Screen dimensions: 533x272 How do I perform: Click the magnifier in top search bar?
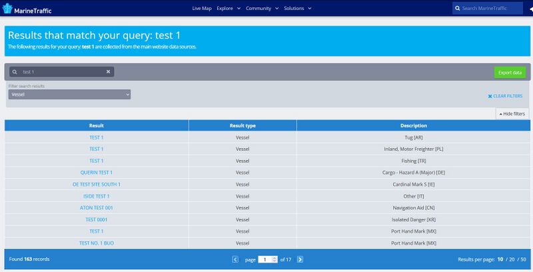[458, 8]
